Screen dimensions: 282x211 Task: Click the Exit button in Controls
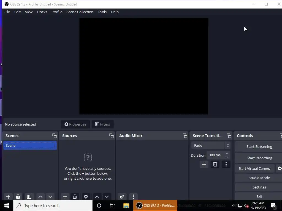point(259,196)
